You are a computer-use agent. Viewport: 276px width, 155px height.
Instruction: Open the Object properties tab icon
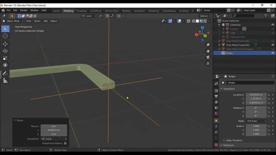[216, 121]
